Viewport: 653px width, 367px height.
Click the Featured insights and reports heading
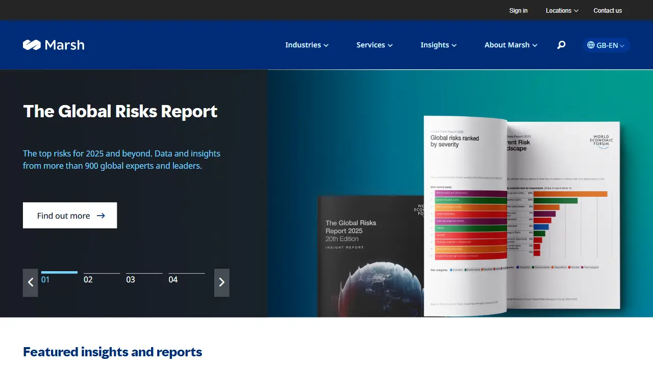point(113,352)
